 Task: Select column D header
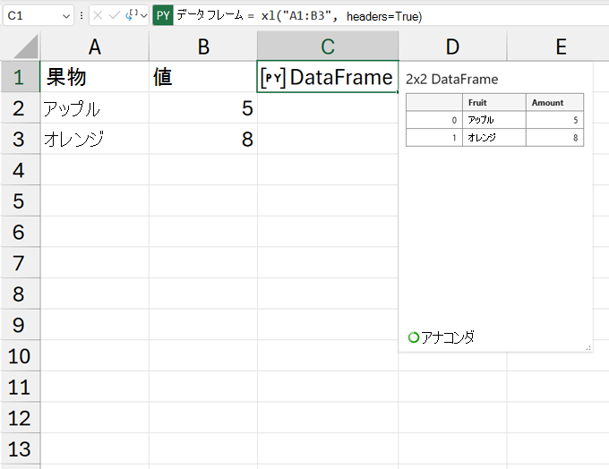click(452, 47)
